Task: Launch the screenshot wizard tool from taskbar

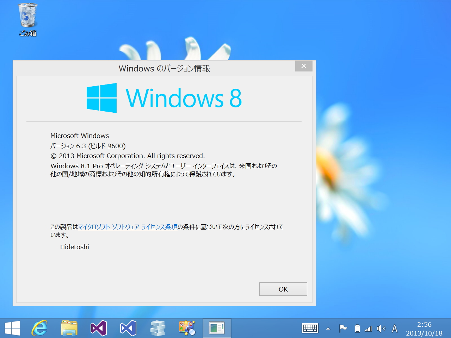Action: point(187,328)
